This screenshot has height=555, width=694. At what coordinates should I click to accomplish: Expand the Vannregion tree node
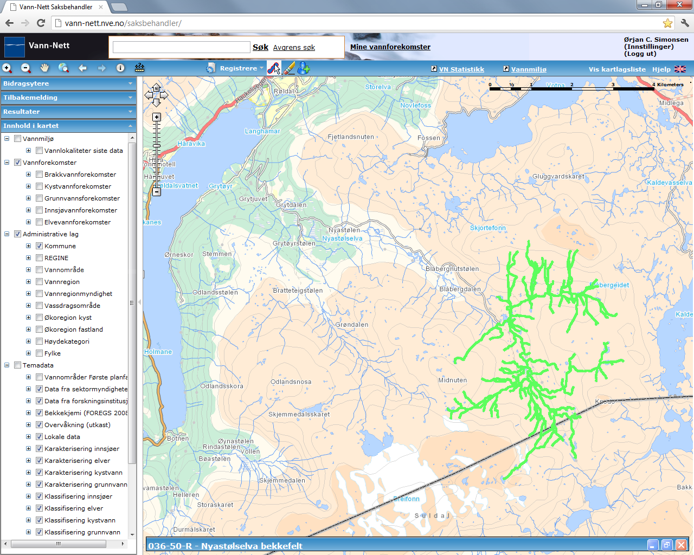pyautogui.click(x=29, y=282)
